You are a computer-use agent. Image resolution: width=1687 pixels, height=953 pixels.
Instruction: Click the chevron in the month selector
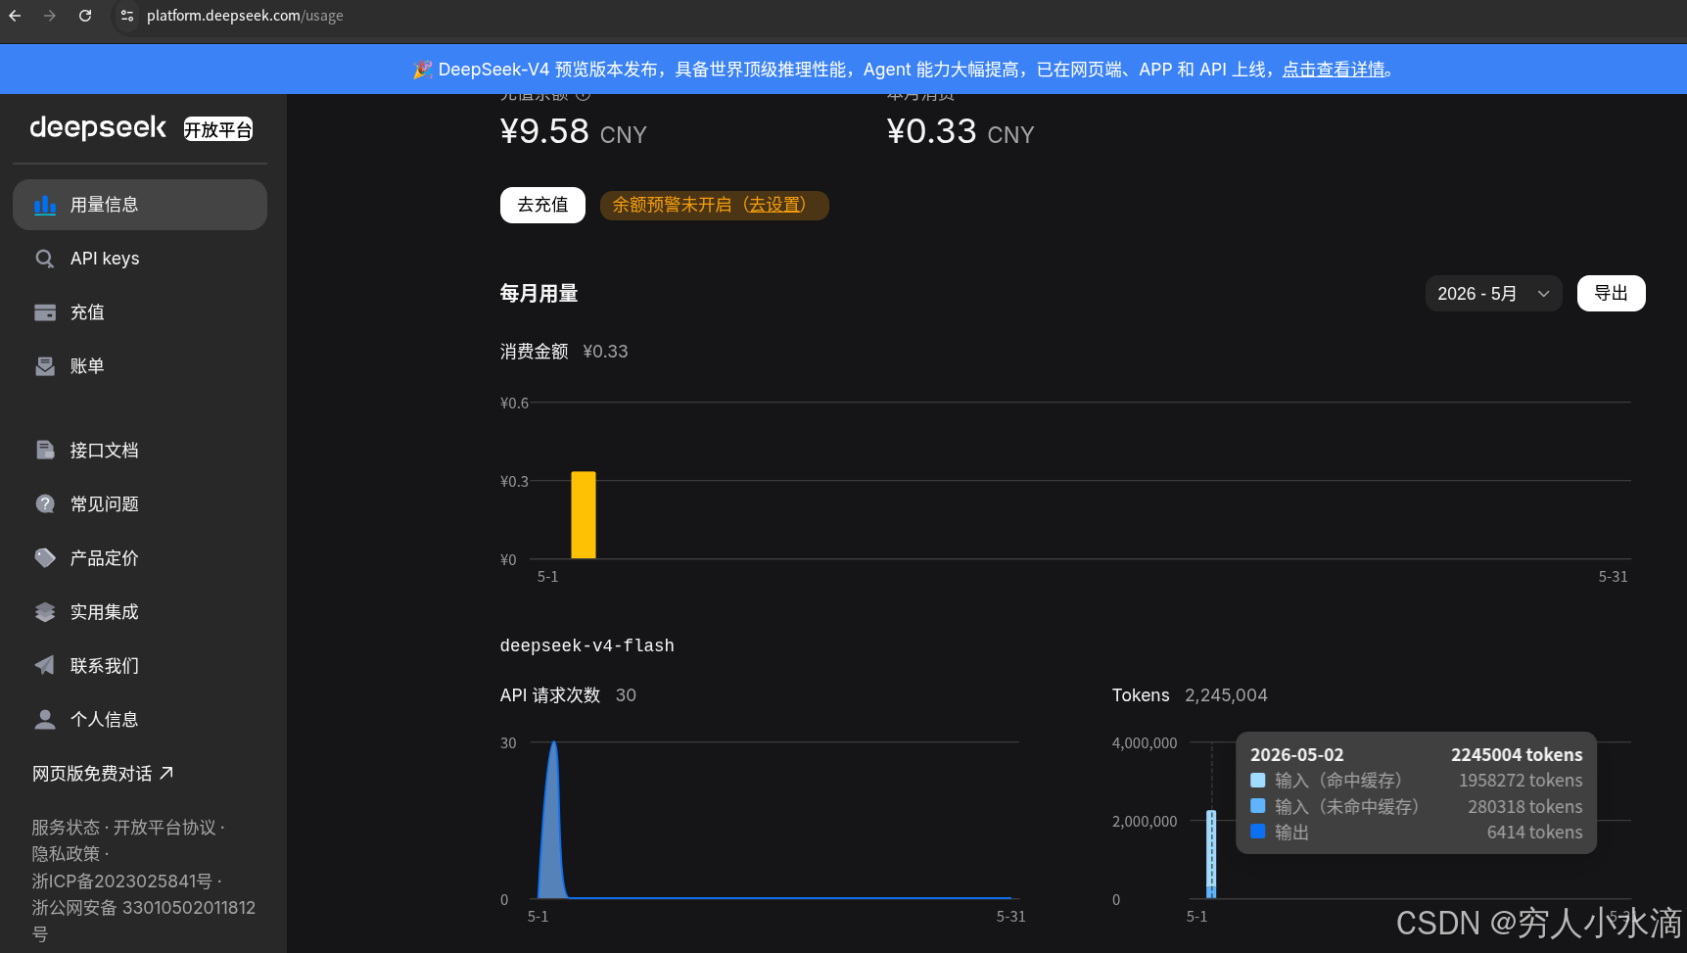coord(1544,294)
